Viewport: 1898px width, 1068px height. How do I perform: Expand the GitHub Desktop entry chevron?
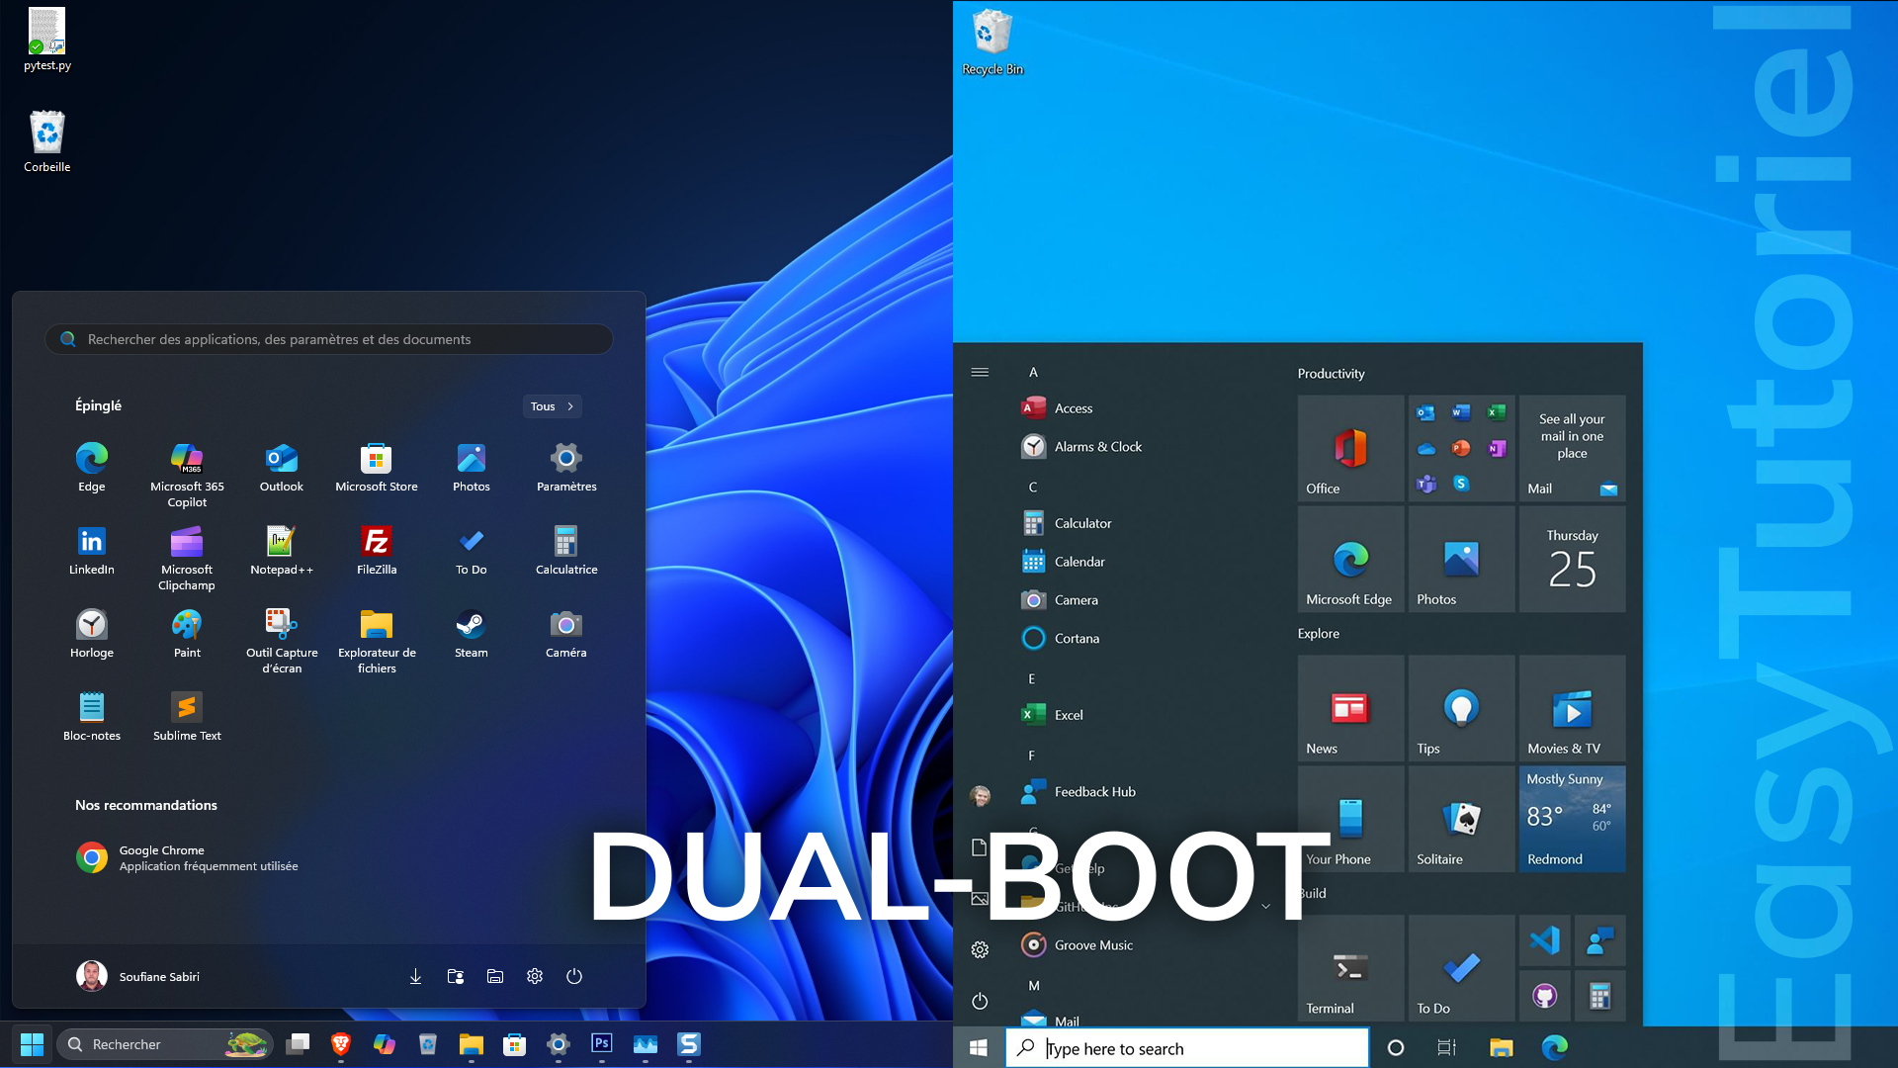pyautogui.click(x=1264, y=905)
